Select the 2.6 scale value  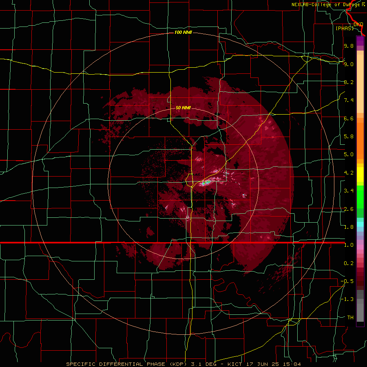(349, 209)
